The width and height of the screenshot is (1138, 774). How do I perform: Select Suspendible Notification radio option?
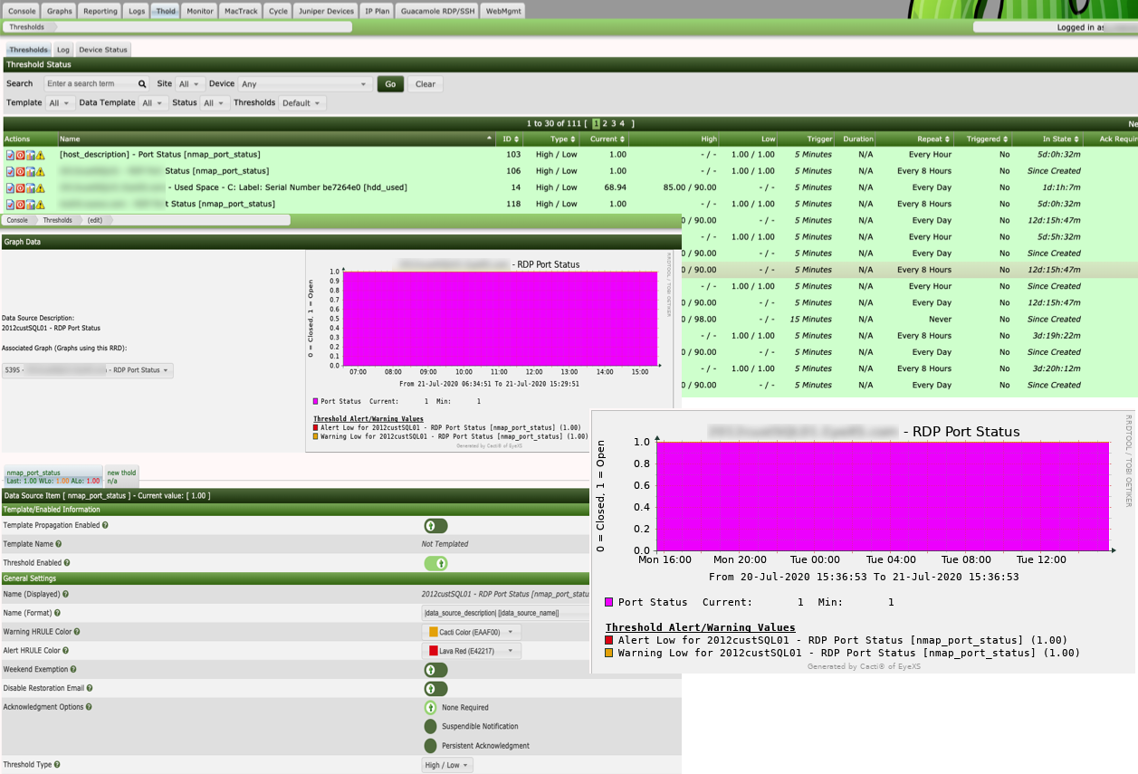430,726
